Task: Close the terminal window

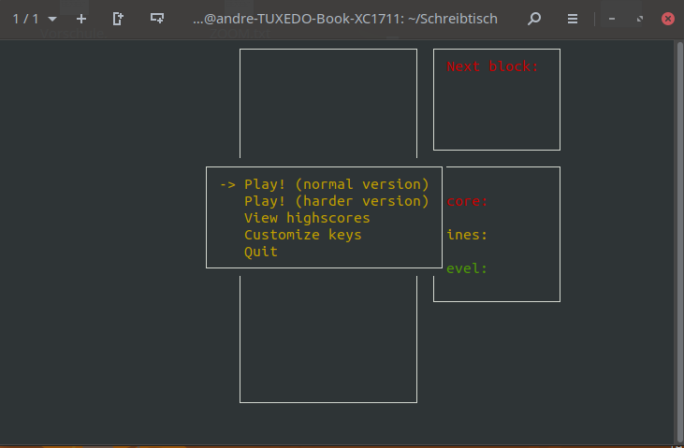Action: [x=668, y=19]
